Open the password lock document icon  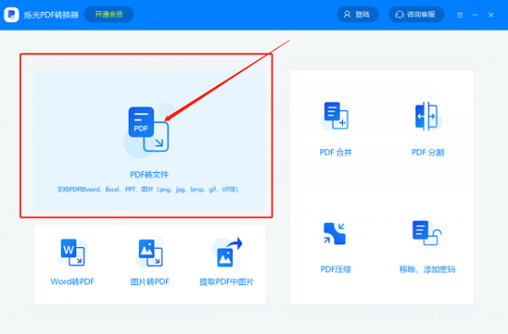pyautogui.click(x=427, y=233)
